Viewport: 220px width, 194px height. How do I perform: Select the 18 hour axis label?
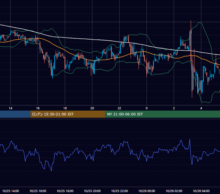coord(65,108)
